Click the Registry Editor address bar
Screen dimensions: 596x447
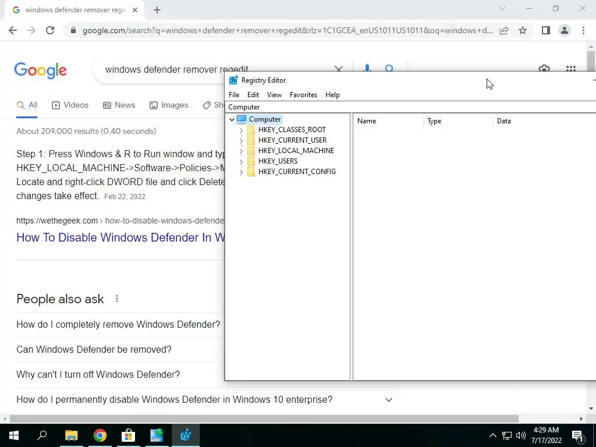(411, 107)
